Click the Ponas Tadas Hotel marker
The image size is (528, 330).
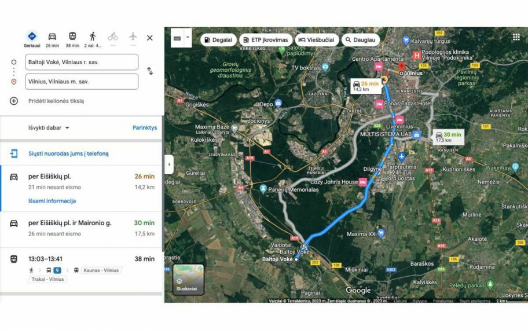[379, 104]
